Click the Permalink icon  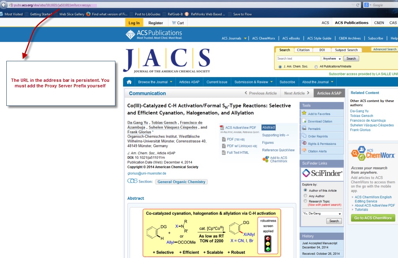tap(304, 128)
